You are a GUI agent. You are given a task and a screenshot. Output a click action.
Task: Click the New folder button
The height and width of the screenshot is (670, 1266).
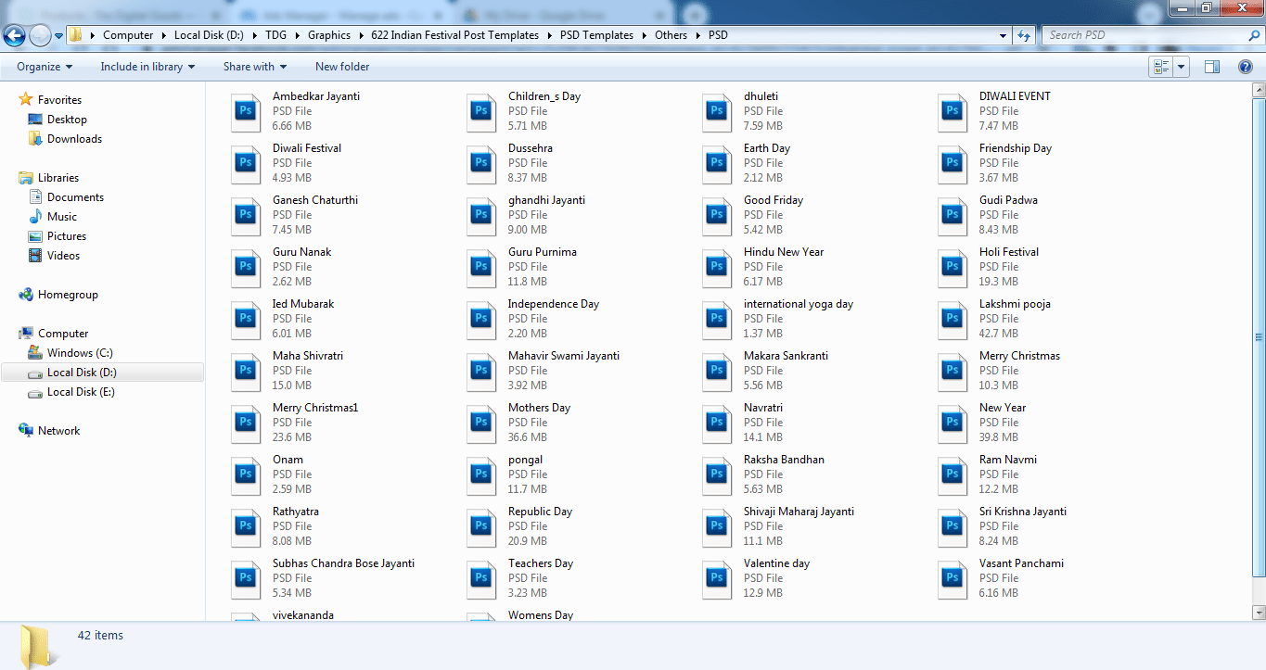342,67
